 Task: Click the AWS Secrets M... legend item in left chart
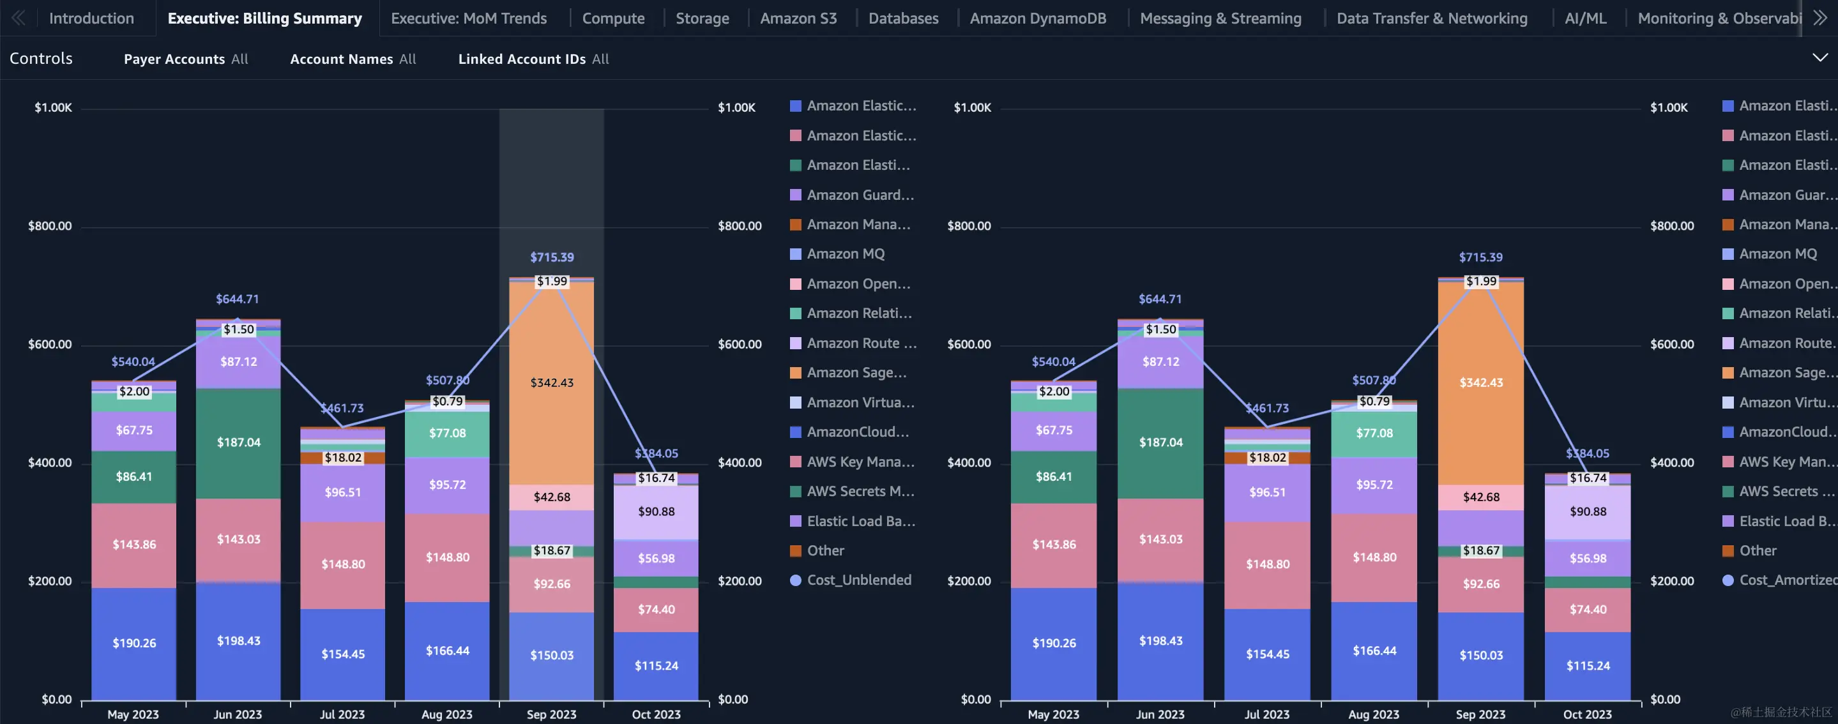860,492
